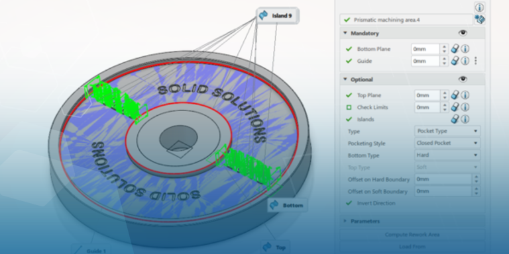Clear the Guide selection with eraser
The width and height of the screenshot is (509, 254).
point(455,61)
